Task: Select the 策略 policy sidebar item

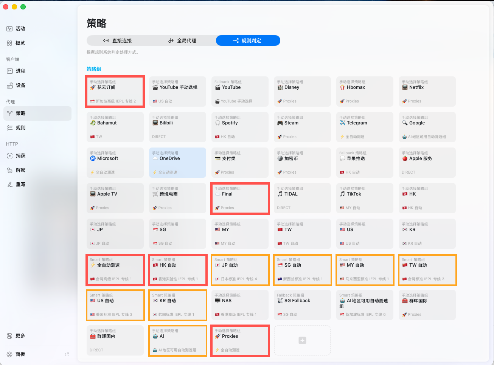Action: pos(37,113)
